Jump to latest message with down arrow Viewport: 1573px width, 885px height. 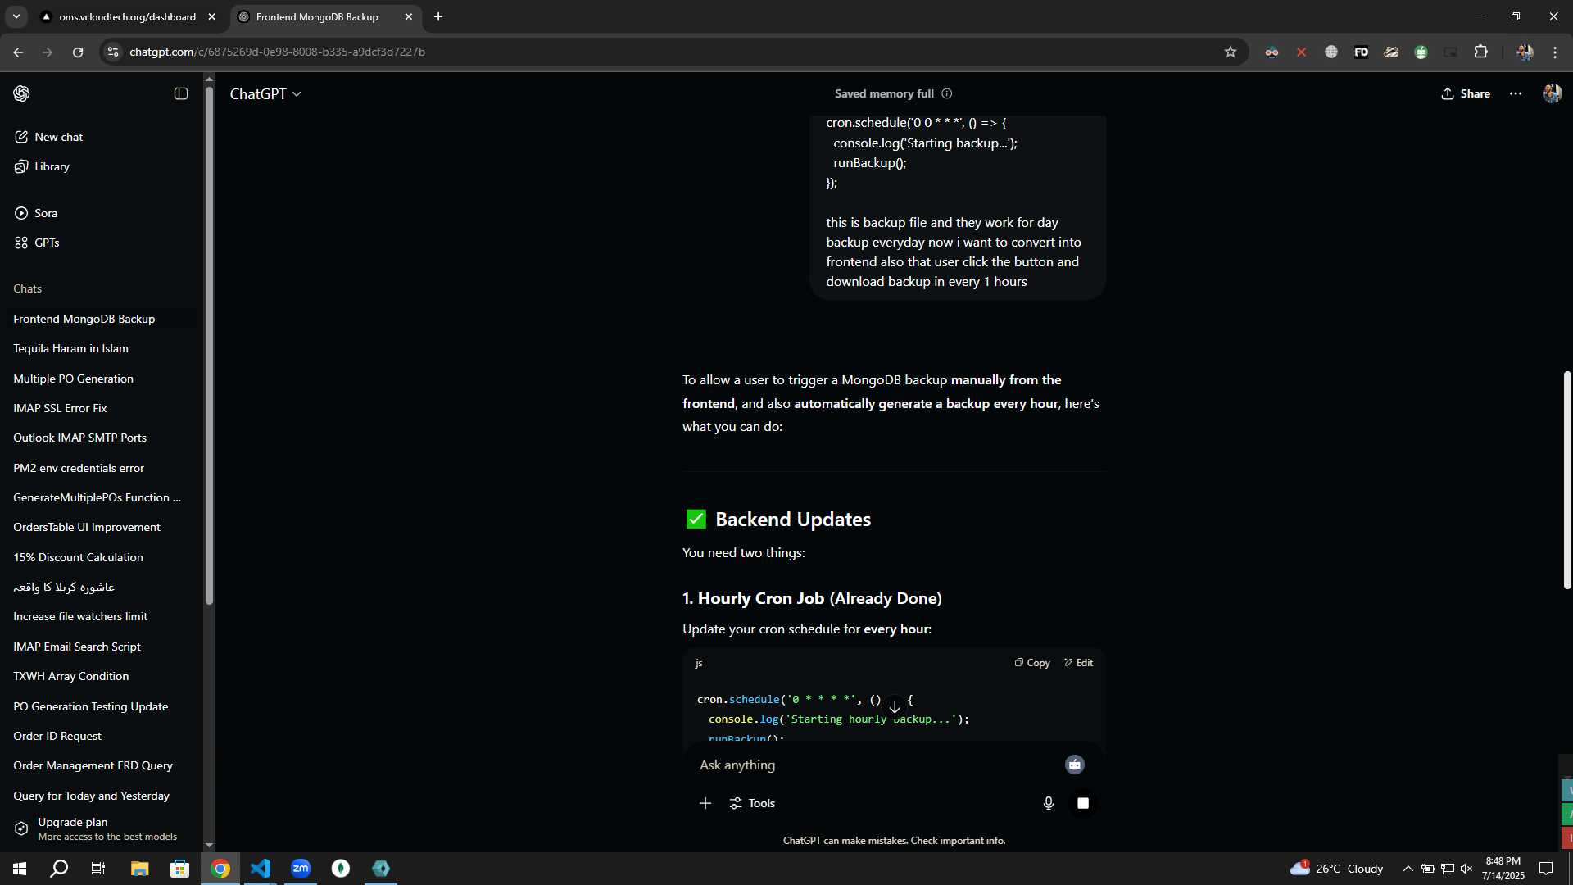click(895, 708)
